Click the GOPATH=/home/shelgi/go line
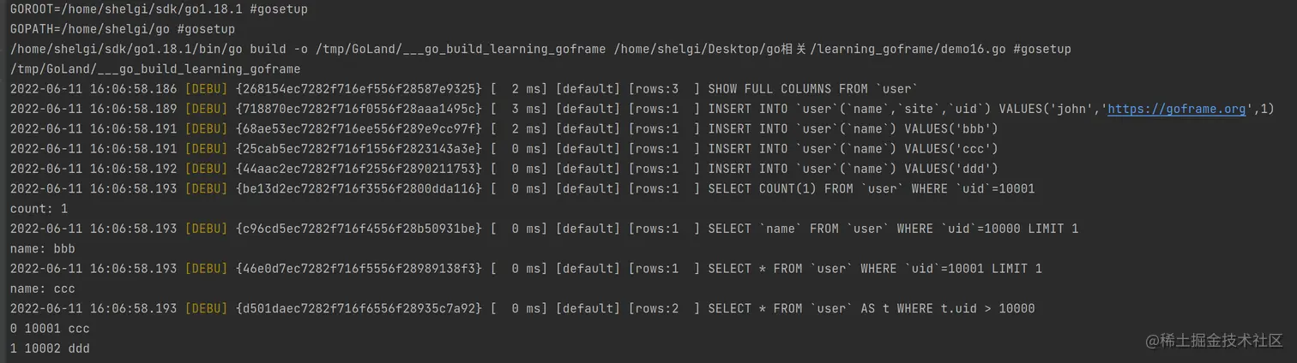The width and height of the screenshot is (1297, 363). pyautogui.click(x=123, y=29)
